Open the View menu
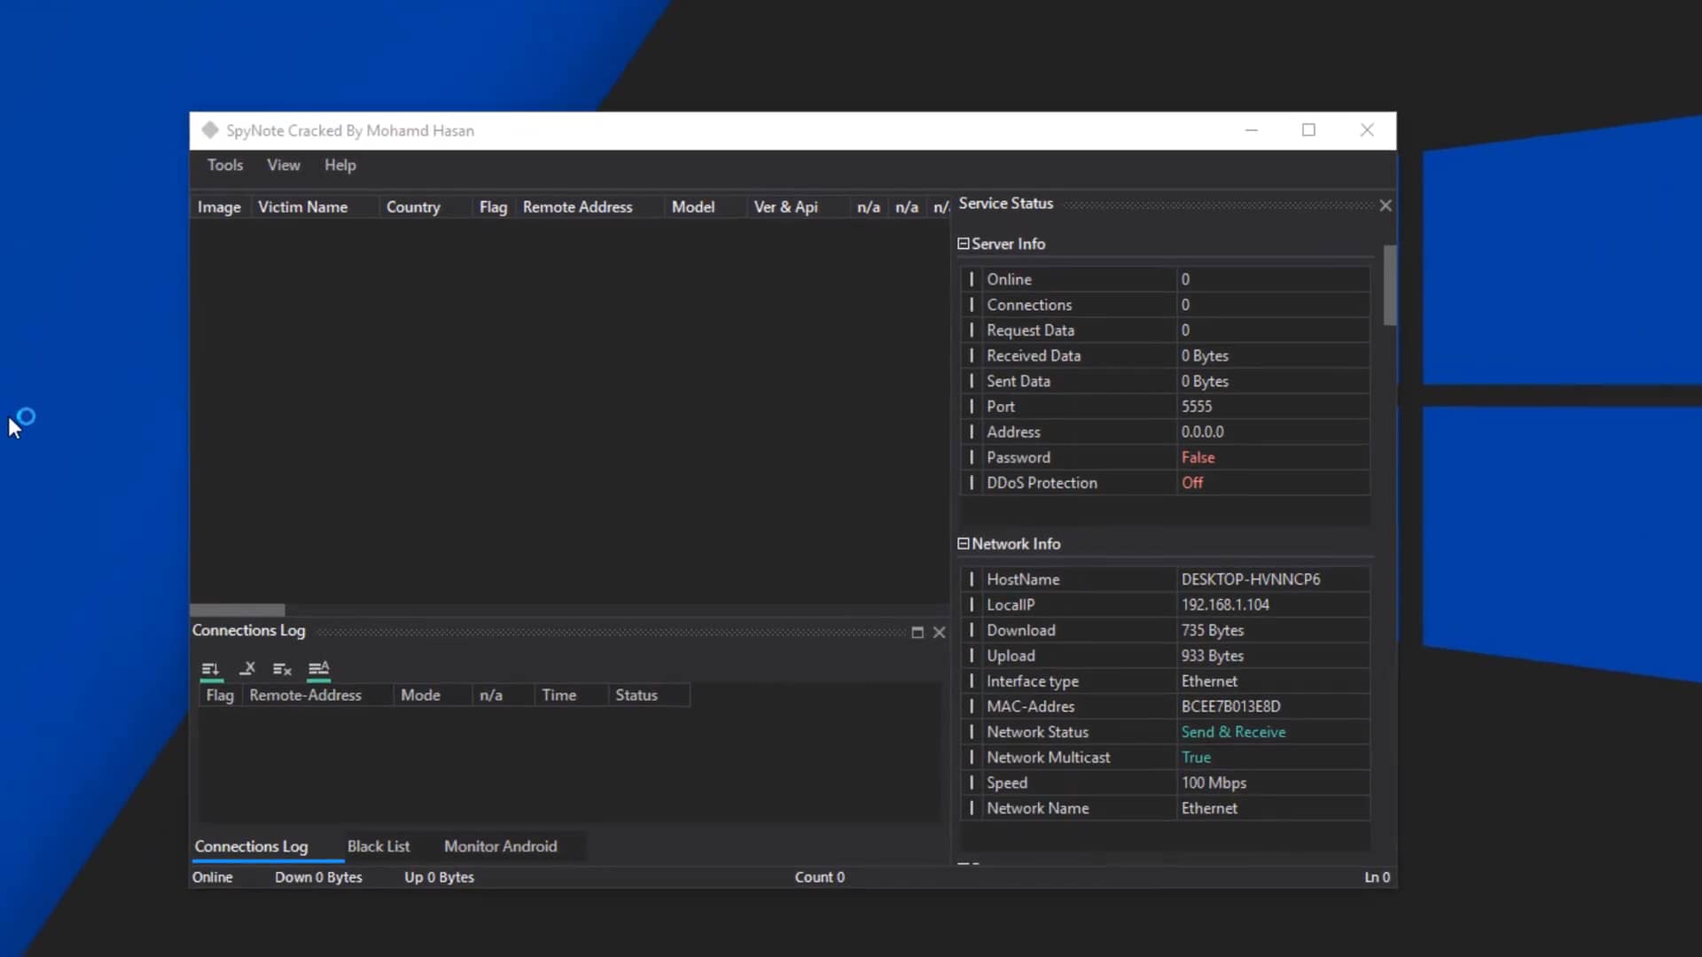The width and height of the screenshot is (1702, 957). point(284,165)
